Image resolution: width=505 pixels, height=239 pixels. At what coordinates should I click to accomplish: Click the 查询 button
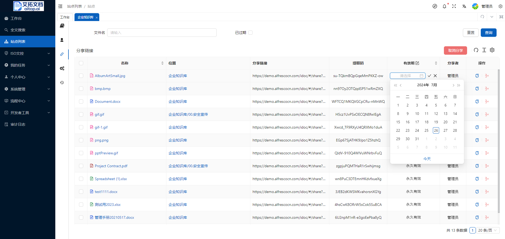pos(488,33)
